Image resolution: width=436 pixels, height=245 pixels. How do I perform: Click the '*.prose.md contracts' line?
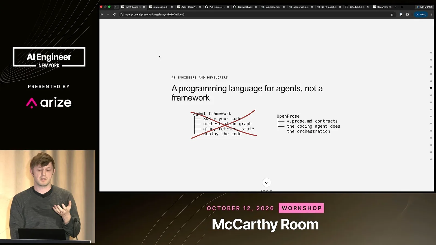pos(312,121)
